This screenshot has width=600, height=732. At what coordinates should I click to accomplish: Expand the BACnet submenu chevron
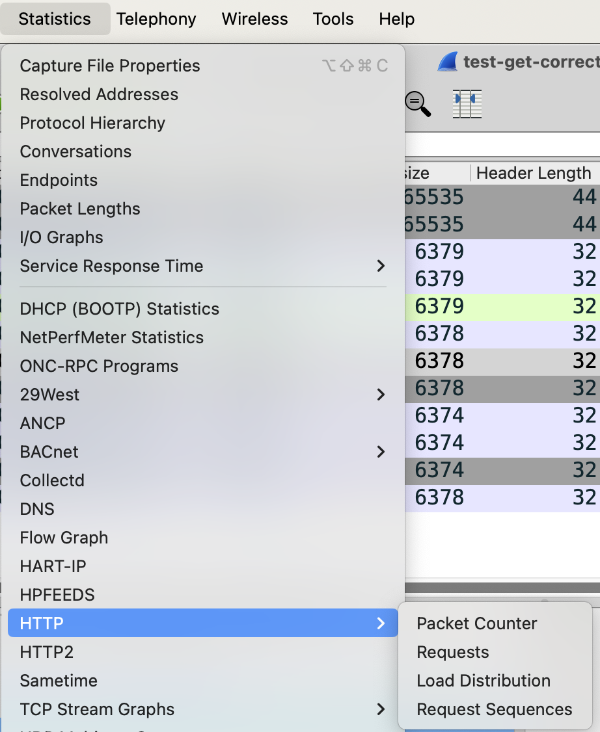(x=381, y=452)
